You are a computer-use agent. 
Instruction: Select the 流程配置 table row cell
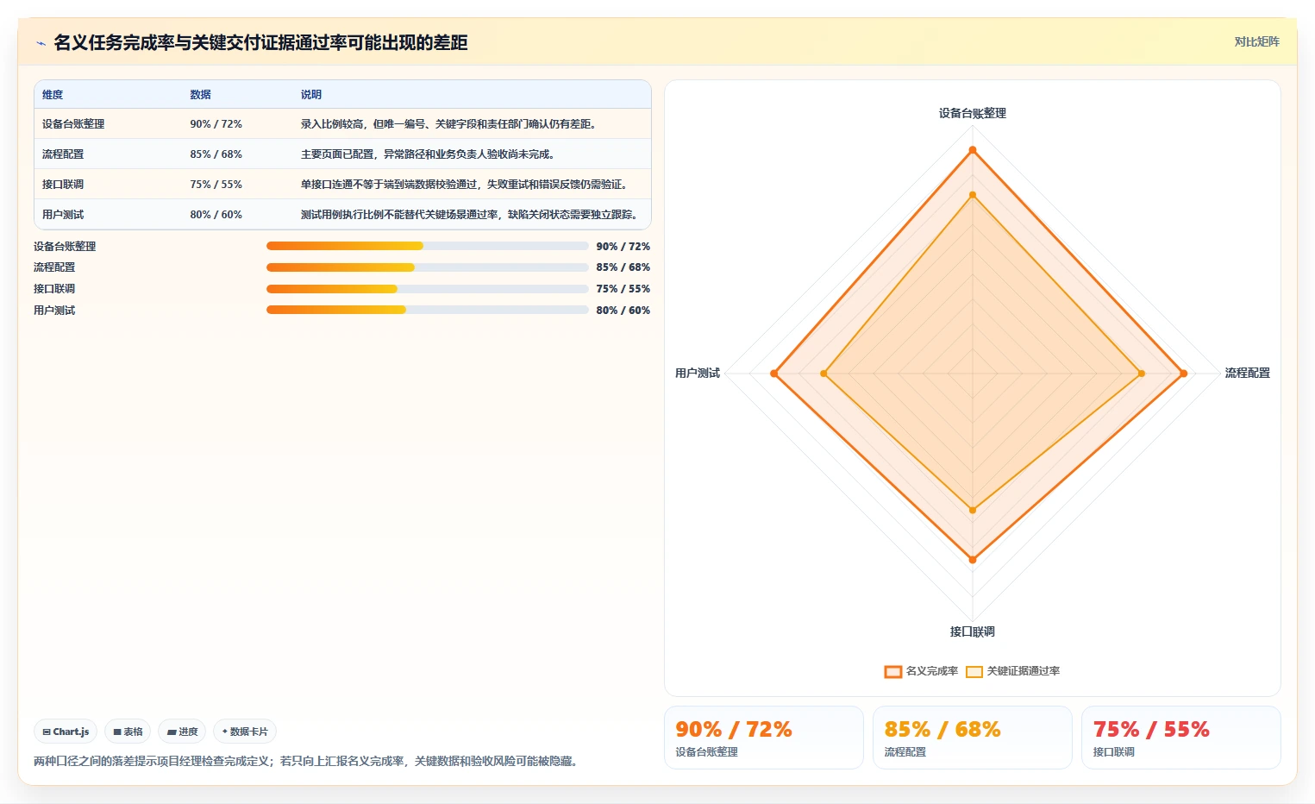click(63, 154)
